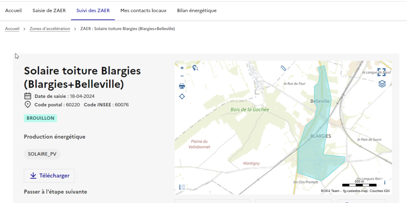Screen dimensions: 407x203
Task: Click the SOLAIRE_PV energy tag
Action: point(42,154)
